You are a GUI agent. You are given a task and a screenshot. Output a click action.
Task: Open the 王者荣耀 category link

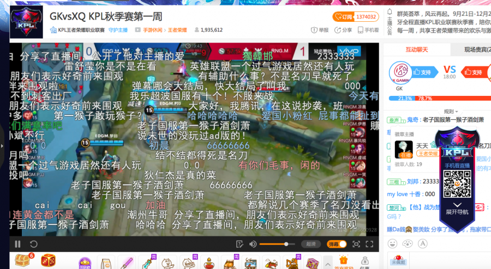coord(177,30)
